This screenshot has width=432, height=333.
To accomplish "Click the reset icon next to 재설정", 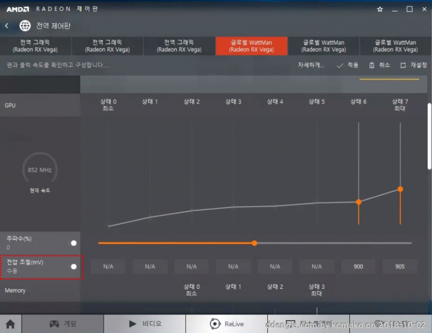I will (403, 65).
